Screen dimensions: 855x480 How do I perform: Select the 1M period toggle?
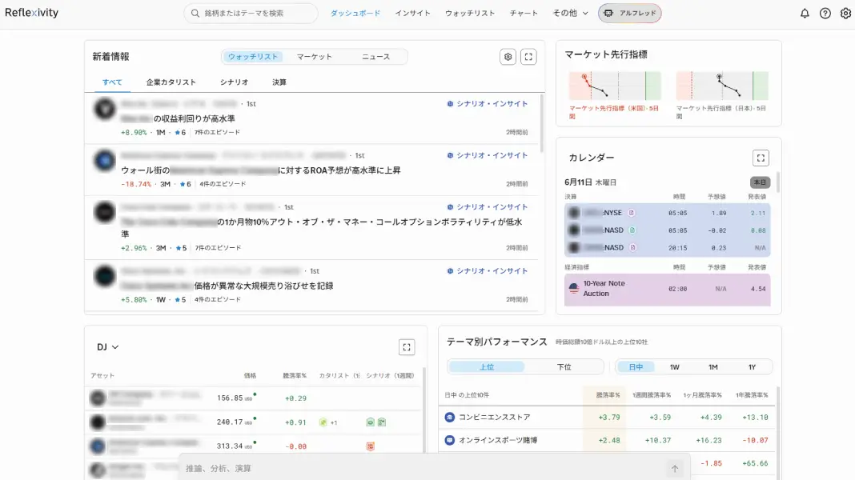[x=712, y=367]
